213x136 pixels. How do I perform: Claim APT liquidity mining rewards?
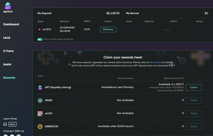tap(194, 87)
